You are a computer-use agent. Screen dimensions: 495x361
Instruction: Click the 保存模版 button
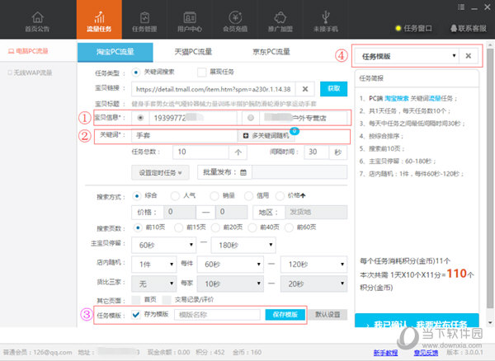click(285, 314)
